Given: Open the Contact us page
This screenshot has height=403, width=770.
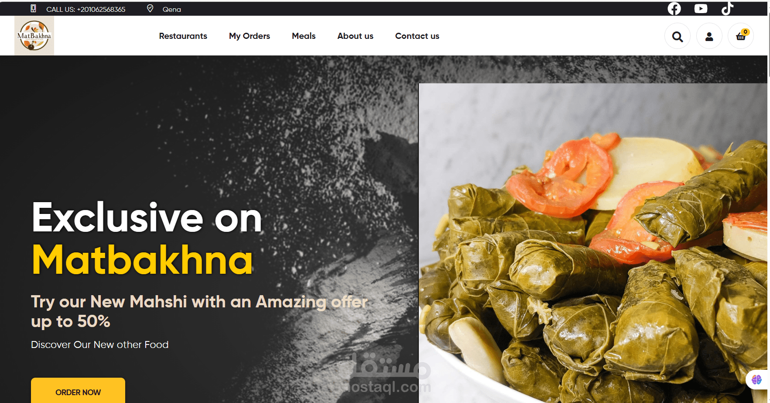Looking at the screenshot, I should tap(417, 36).
